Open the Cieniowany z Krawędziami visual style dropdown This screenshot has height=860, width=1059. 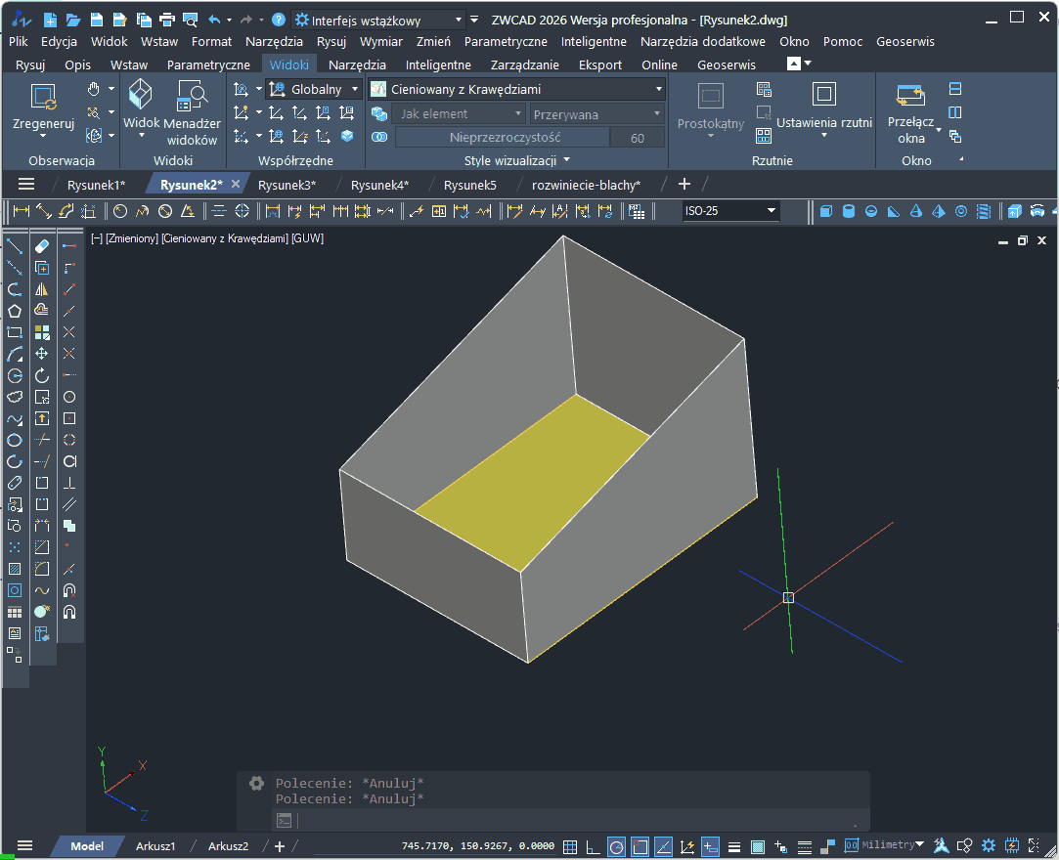pyautogui.click(x=516, y=89)
